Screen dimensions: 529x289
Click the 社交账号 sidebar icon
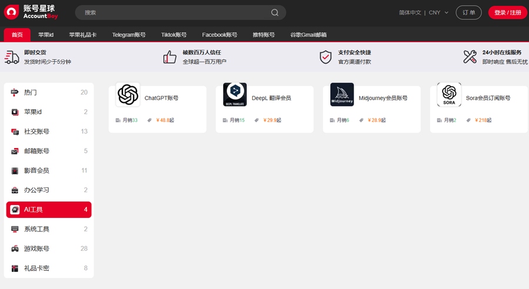coord(15,132)
